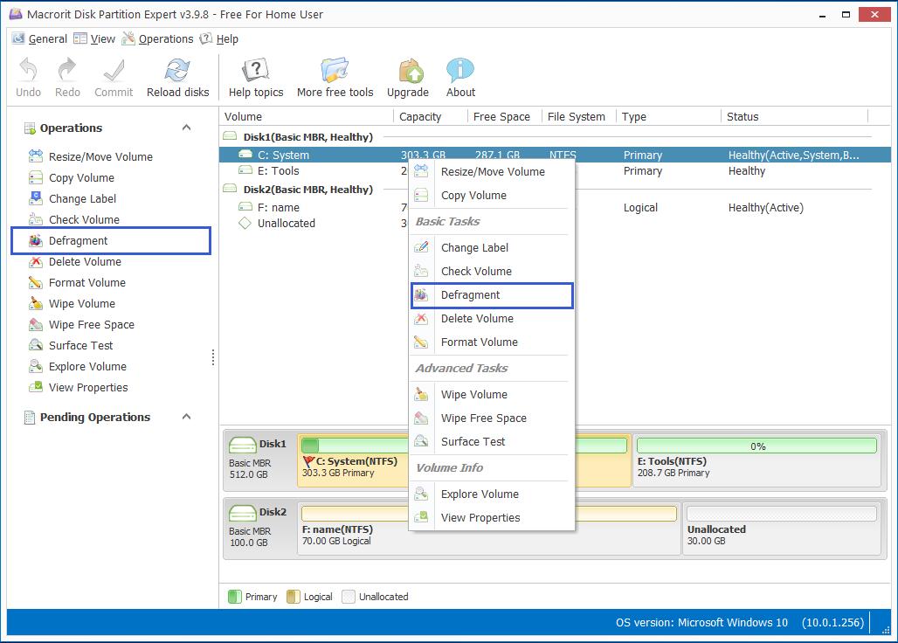The width and height of the screenshot is (898, 643).
Task: Click the Logical legend color swatch
Action: tap(293, 597)
